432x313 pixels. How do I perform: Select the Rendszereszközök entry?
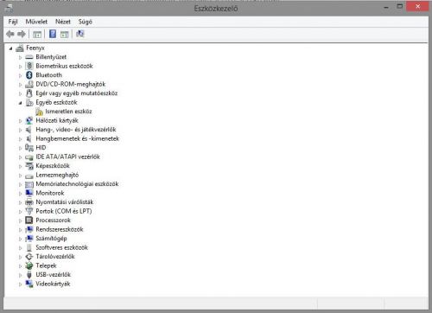[x=60, y=229]
